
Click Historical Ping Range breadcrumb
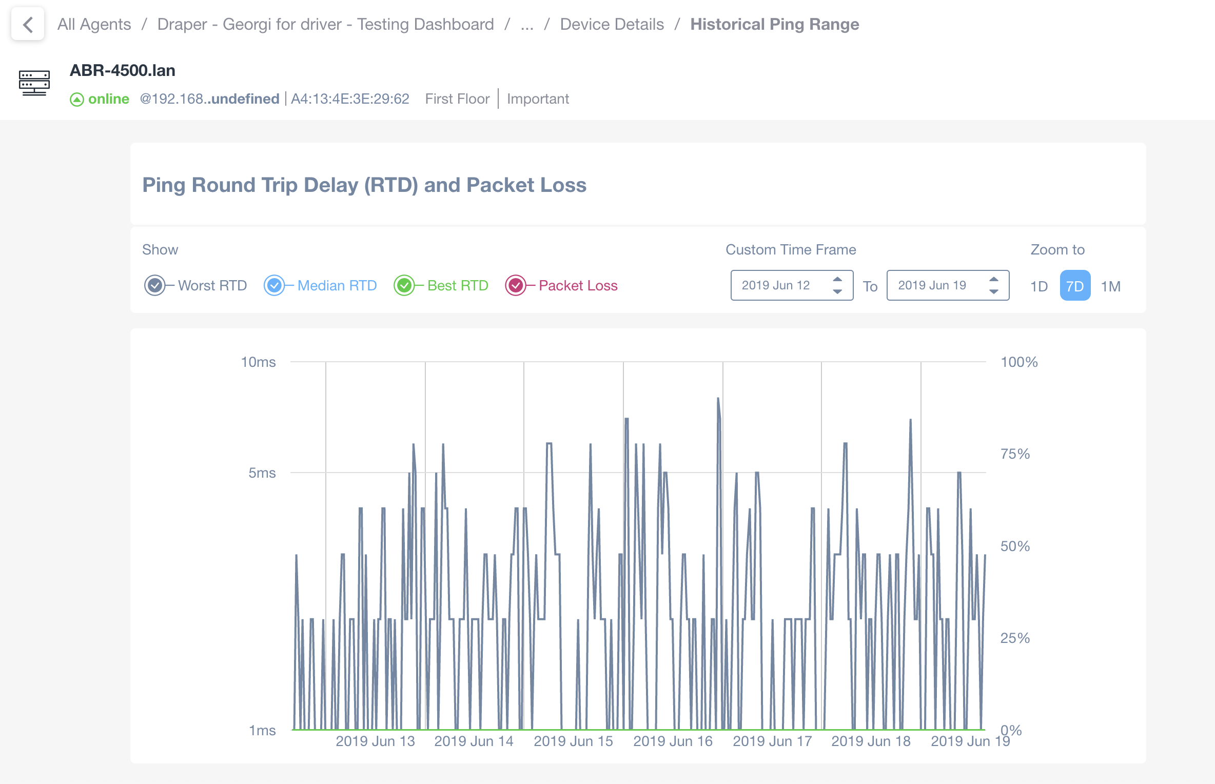point(774,24)
